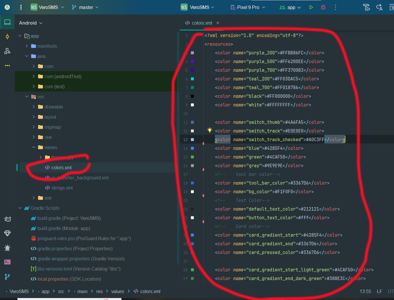Open the main menu vertical dots
This screenshot has height=300, width=394.
(x=21, y=7)
